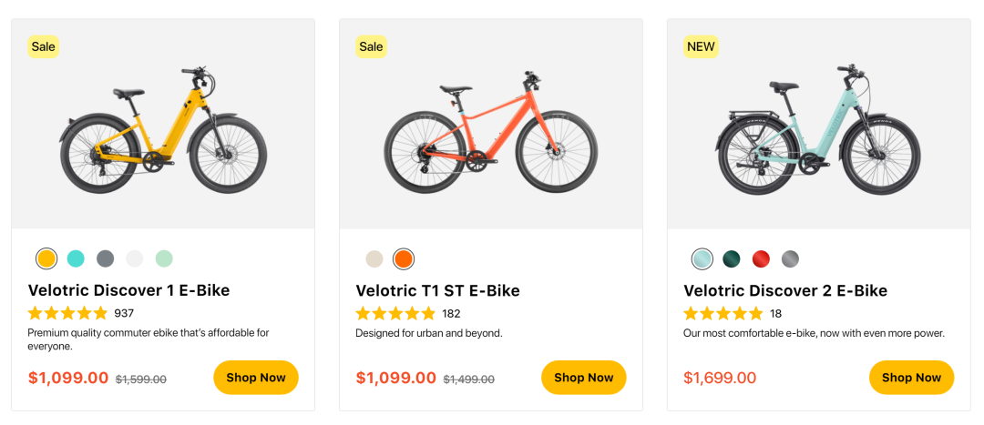Image resolution: width=984 pixels, height=425 pixels.
Task: Choose mint green Discover 1 color
Action: click(163, 258)
